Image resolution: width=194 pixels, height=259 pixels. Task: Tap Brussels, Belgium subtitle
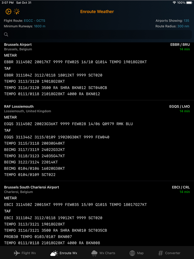(18, 49)
